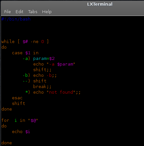Click the 'shift' line below esac
This screenshot has height=146, width=144.
coord(19,104)
